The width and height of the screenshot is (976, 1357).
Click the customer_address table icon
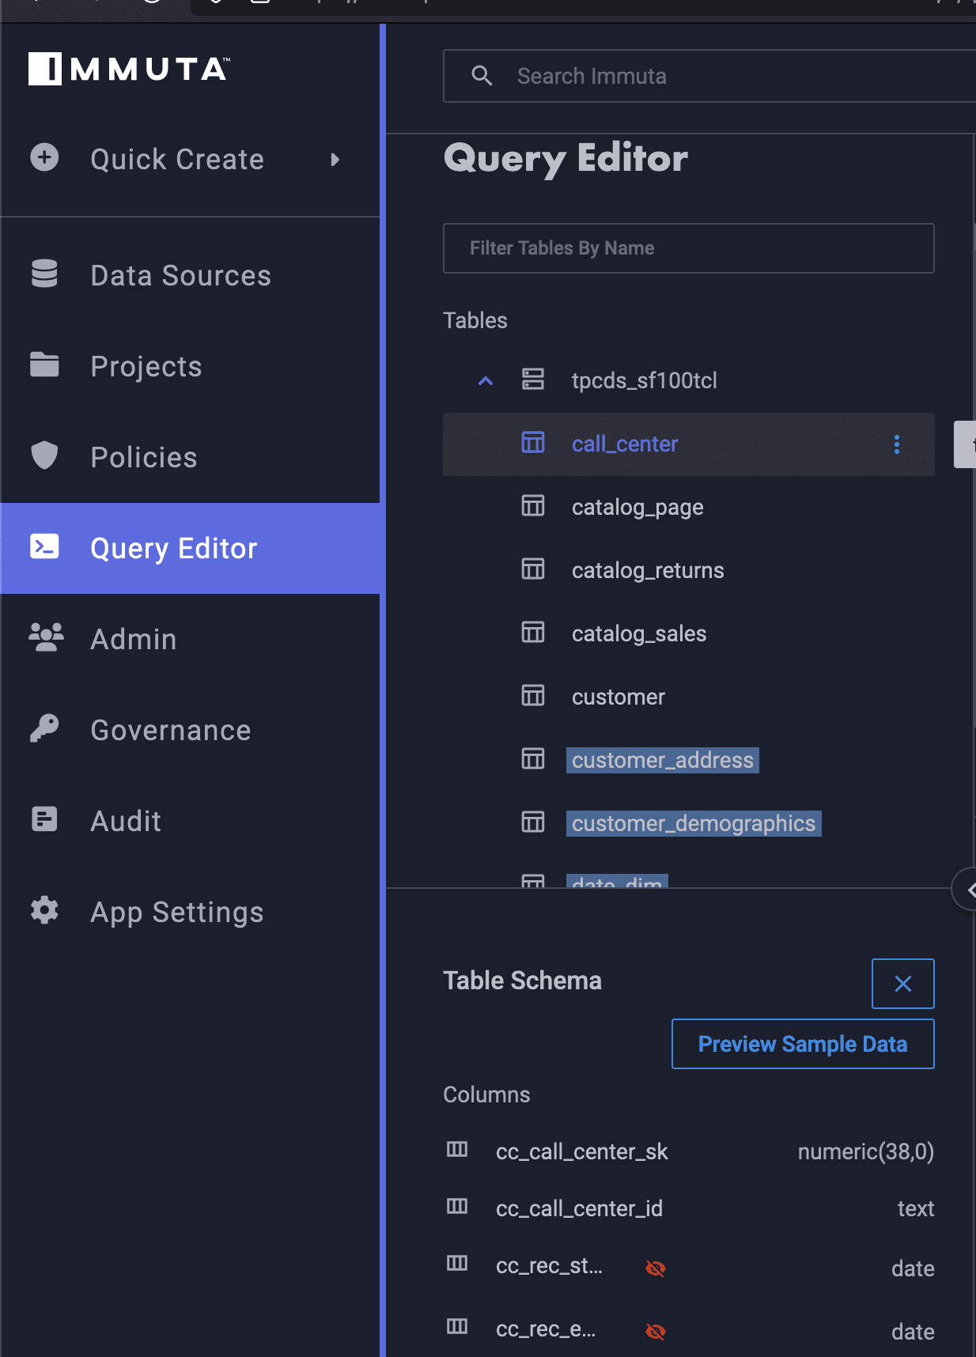pos(533,758)
